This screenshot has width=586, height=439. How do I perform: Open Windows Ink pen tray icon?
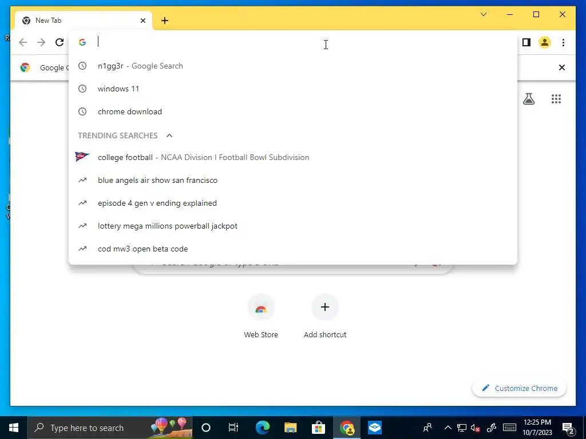(492, 428)
